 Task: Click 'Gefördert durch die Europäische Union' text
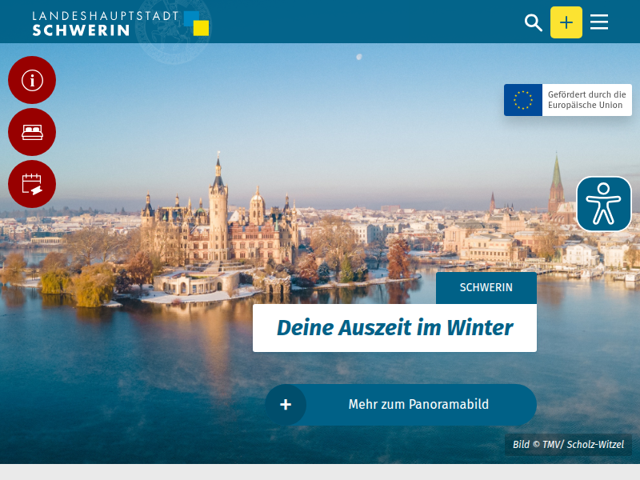click(x=586, y=100)
